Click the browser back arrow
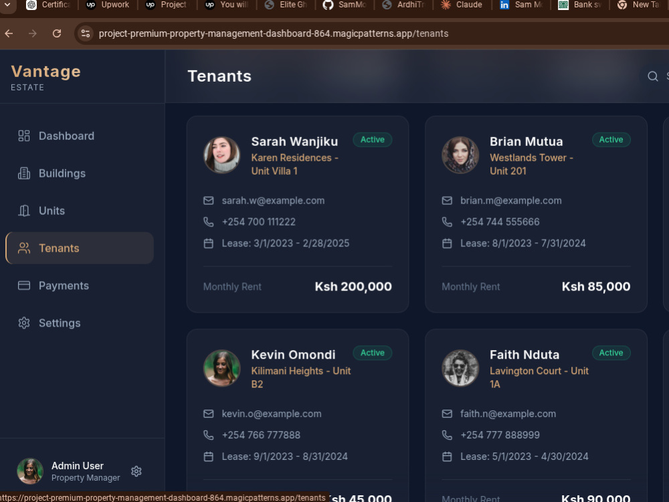The image size is (669, 502). [9, 33]
